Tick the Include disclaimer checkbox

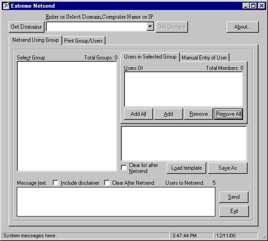click(55, 182)
